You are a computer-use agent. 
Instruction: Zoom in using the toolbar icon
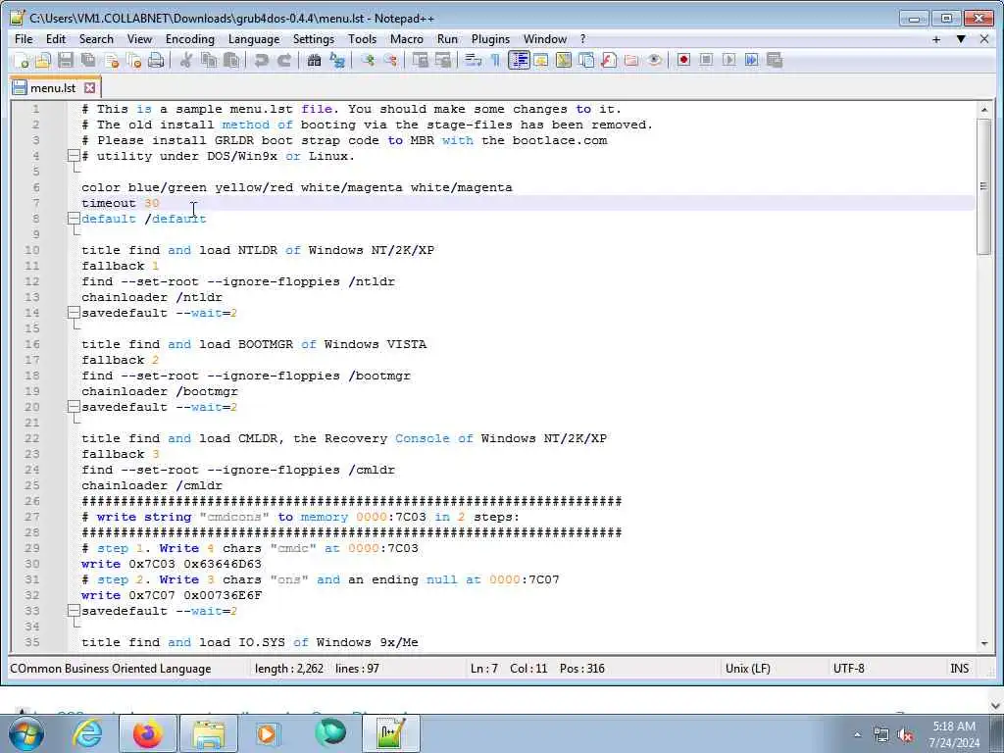[368, 60]
